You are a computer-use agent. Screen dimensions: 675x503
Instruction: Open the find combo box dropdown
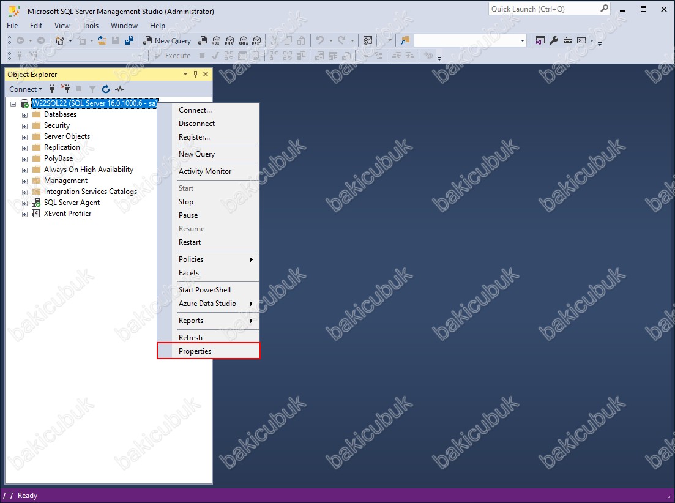[522, 40]
